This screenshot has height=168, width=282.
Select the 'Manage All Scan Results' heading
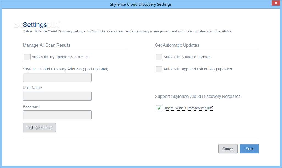pos(46,45)
